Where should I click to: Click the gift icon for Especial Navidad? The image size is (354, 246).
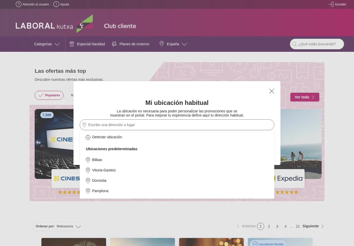(72, 44)
